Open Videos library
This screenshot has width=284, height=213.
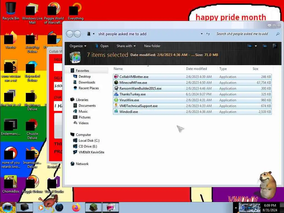(x=83, y=123)
